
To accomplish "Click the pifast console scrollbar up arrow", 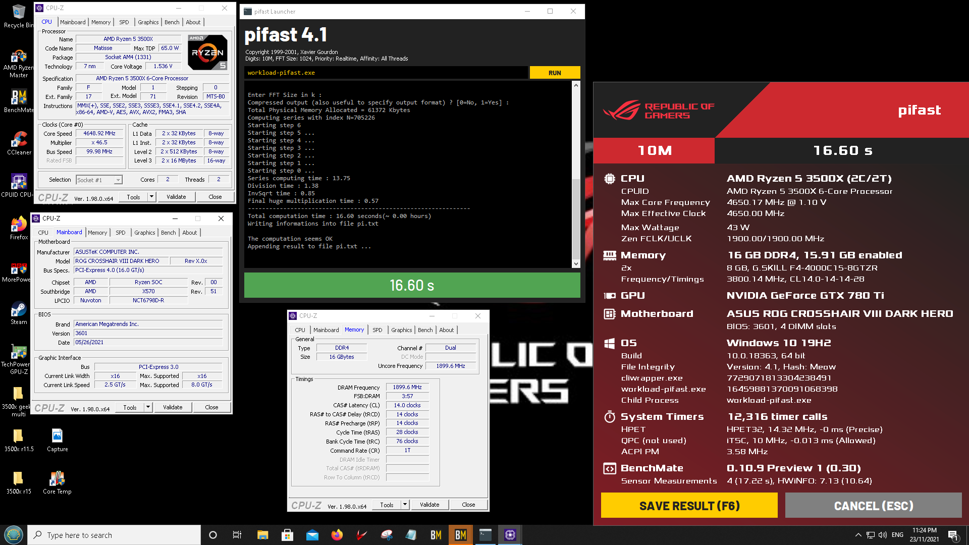I will 576,85.
